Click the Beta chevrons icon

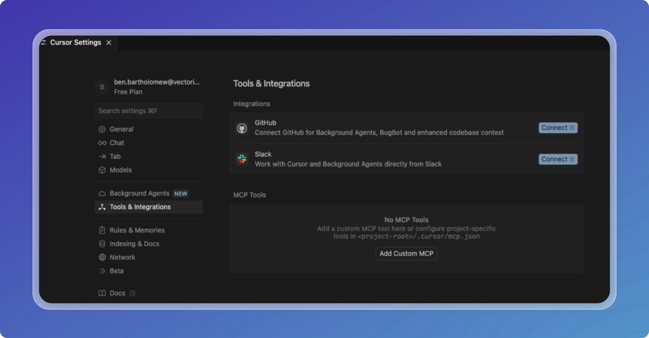coord(102,271)
